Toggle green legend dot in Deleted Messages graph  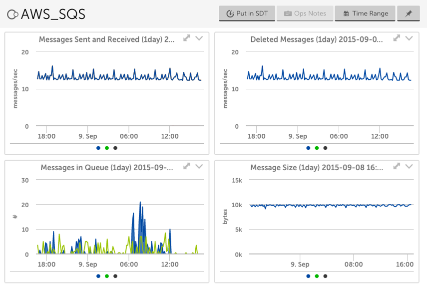[x=317, y=148]
